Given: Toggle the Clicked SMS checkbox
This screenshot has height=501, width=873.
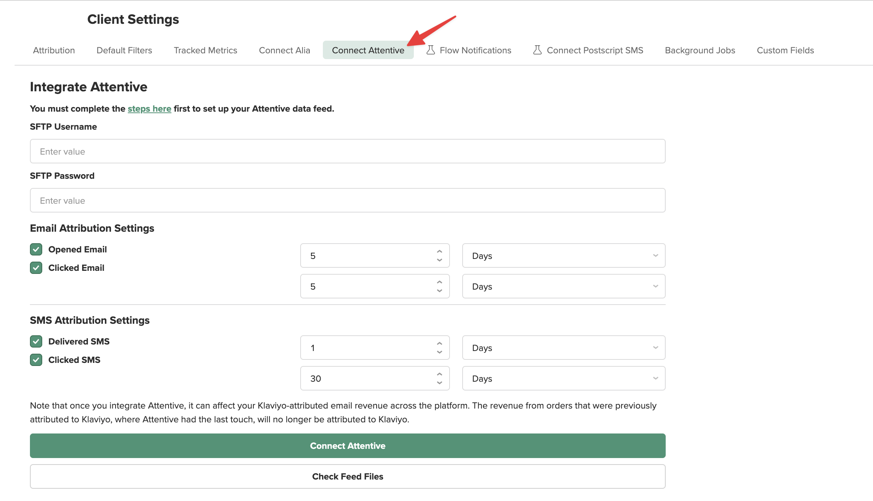Looking at the screenshot, I should 36,360.
